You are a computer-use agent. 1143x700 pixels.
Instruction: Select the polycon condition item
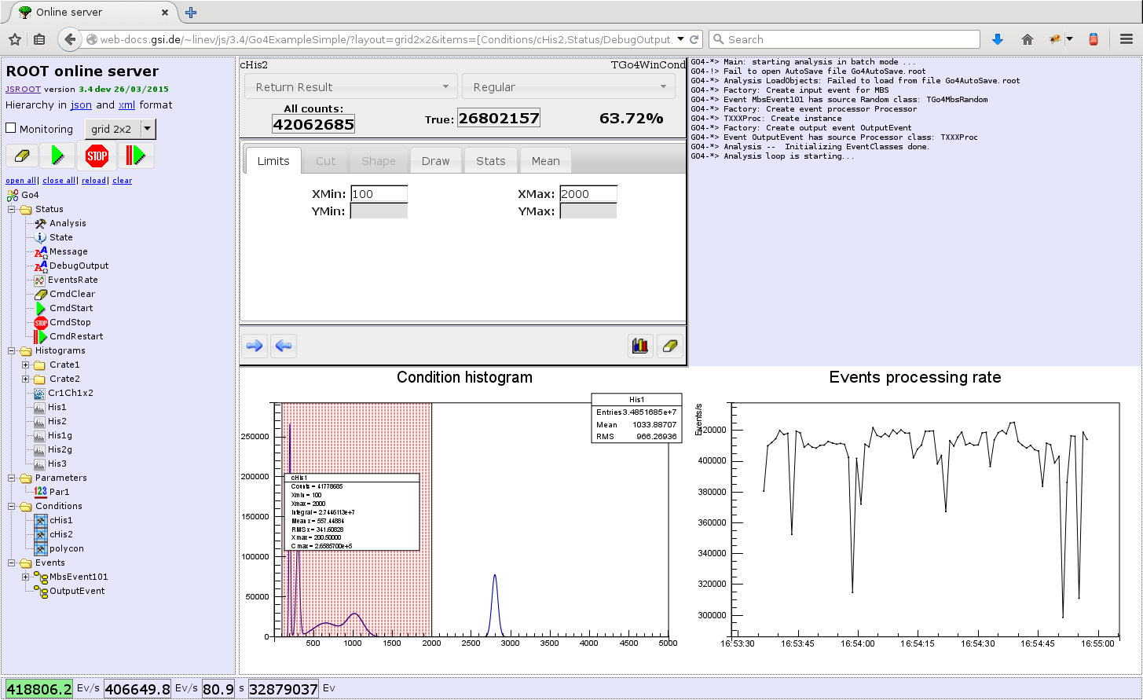point(66,548)
